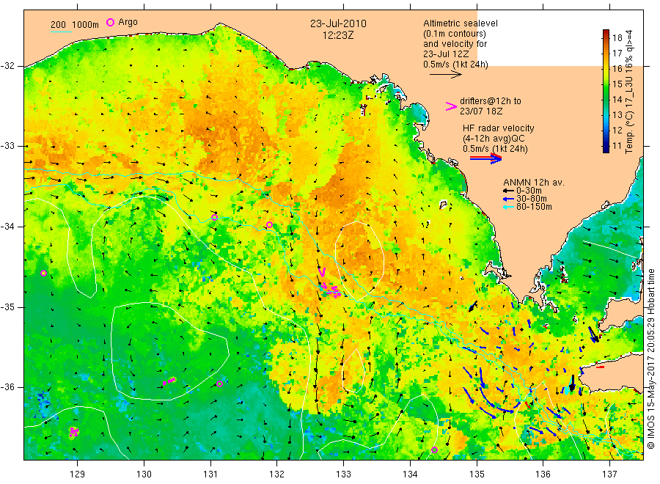
Task: Click the date label 23-Jul-2010
Action: click(338, 23)
